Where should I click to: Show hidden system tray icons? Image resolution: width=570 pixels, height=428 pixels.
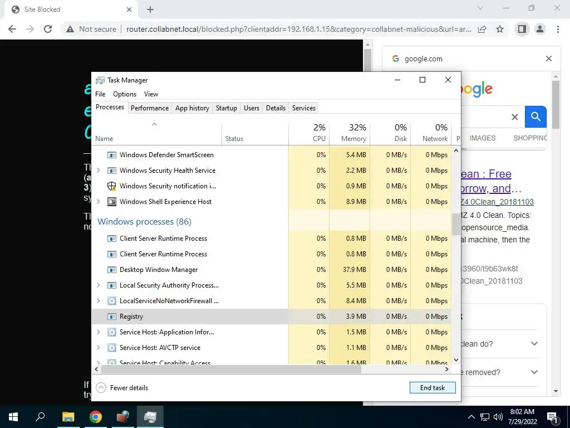[x=471, y=417]
